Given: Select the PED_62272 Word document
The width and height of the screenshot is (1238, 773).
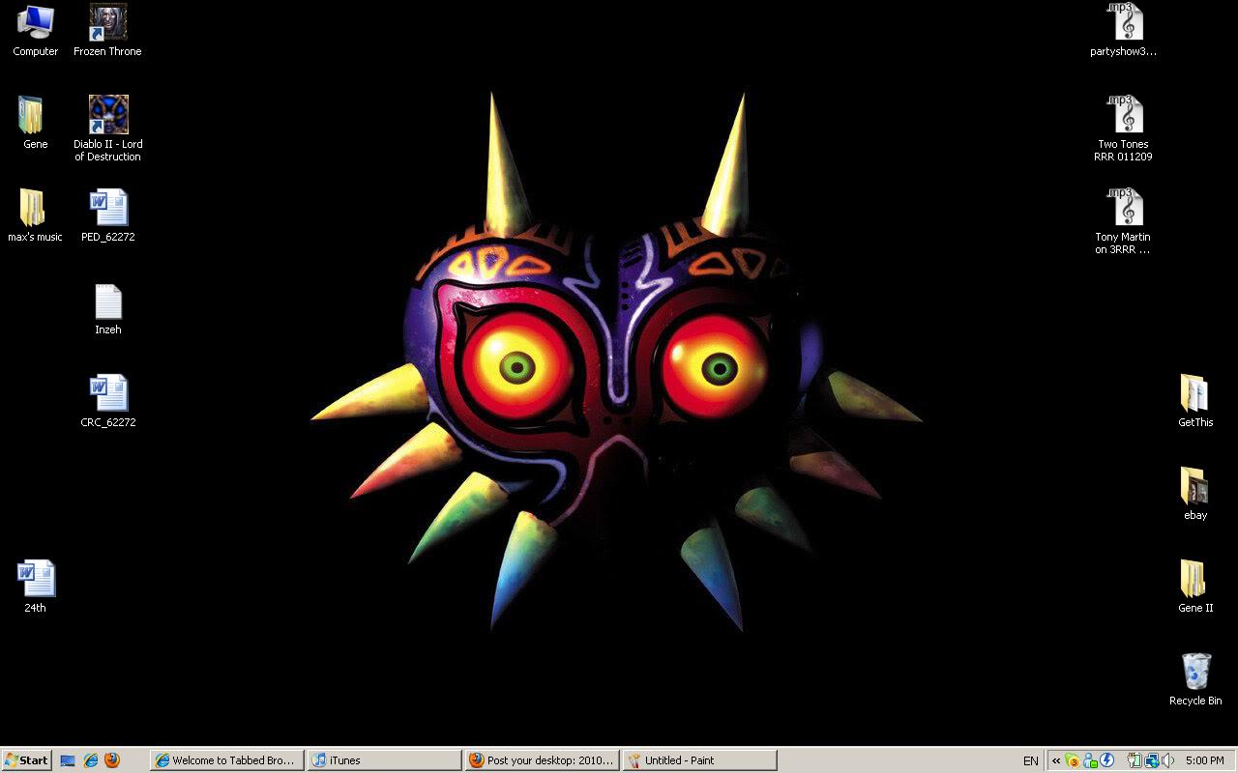Looking at the screenshot, I should point(107,209).
